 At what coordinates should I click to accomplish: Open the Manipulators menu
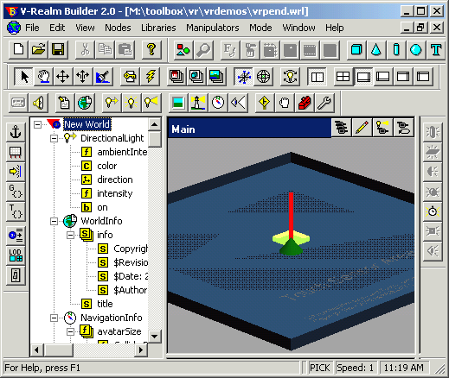click(213, 28)
